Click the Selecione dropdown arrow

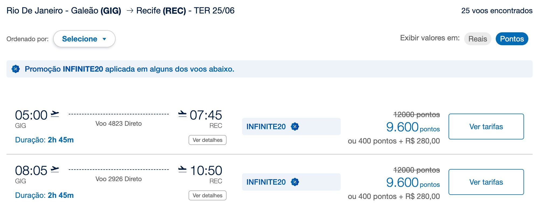pyautogui.click(x=104, y=39)
